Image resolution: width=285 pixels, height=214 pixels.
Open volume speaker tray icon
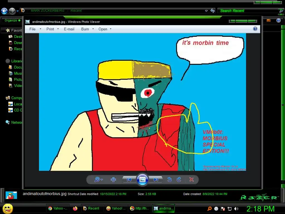236,209
